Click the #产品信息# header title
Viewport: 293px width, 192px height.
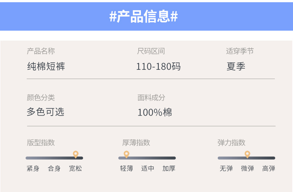[144, 16]
